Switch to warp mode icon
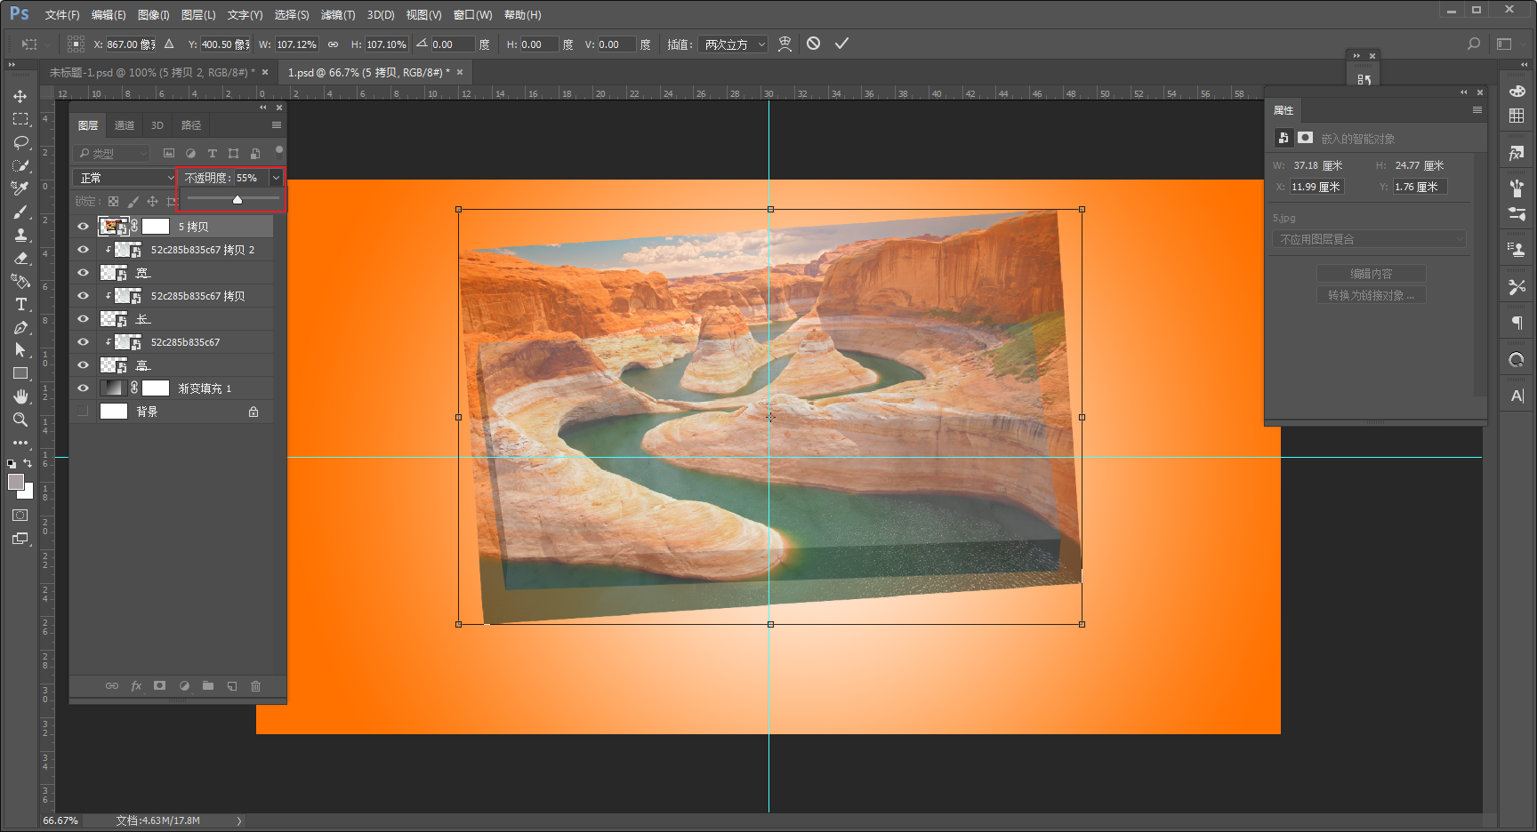Screen dimensions: 1537x832 [x=785, y=44]
